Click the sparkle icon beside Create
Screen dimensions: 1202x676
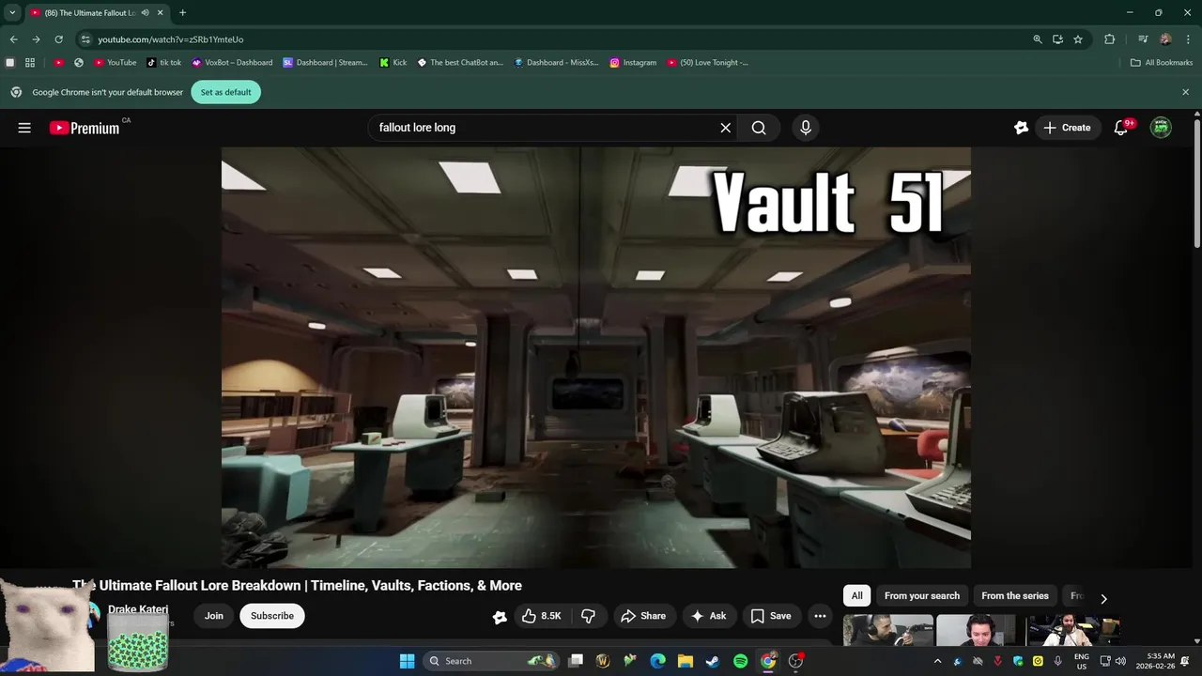click(x=1021, y=128)
